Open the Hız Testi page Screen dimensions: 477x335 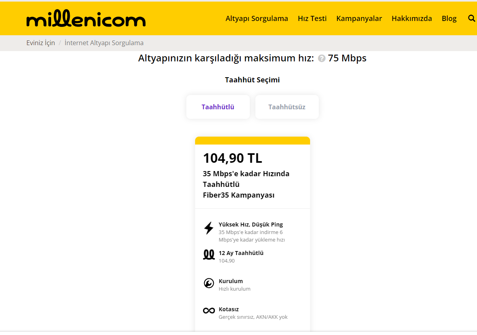312,19
